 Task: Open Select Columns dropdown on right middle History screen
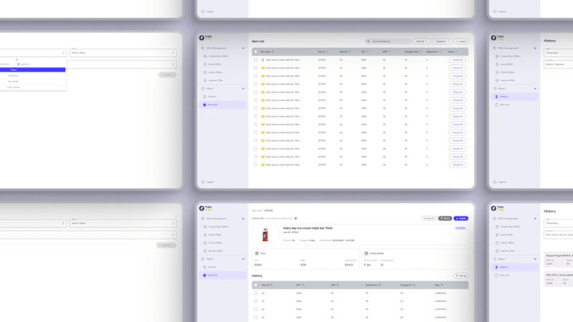tap(559, 64)
